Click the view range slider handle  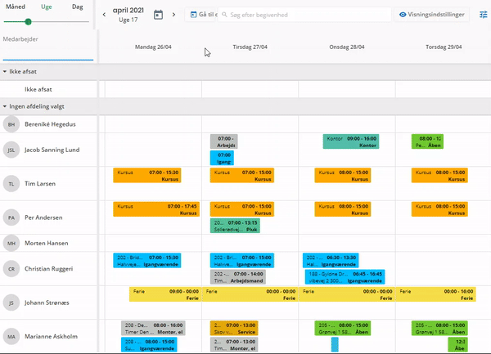pyautogui.click(x=29, y=21)
